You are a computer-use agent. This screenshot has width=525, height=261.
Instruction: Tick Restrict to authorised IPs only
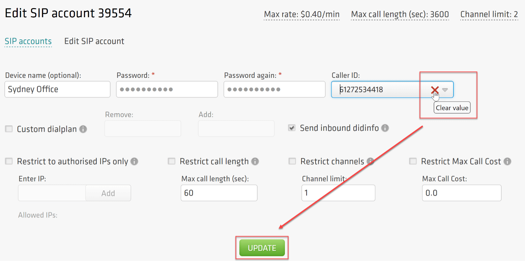click(x=9, y=162)
